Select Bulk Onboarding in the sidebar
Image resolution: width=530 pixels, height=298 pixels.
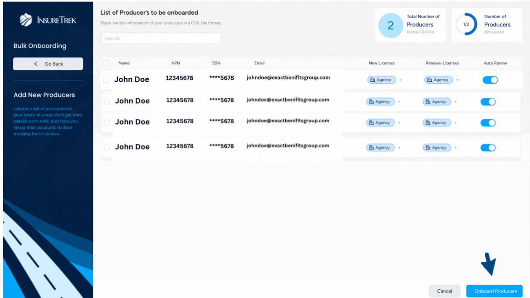point(40,46)
